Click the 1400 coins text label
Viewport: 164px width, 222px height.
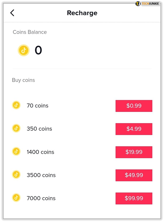(40, 152)
